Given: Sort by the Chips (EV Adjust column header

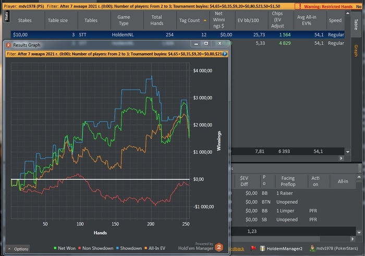Looking at the screenshot, I should pyautogui.click(x=277, y=20).
